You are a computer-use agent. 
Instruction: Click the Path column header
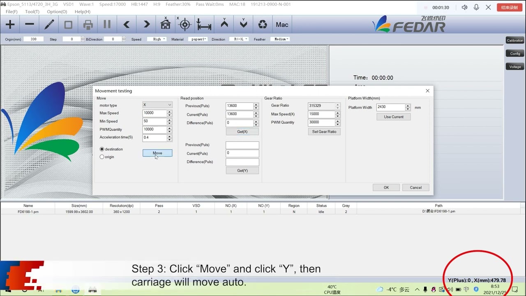click(x=438, y=206)
